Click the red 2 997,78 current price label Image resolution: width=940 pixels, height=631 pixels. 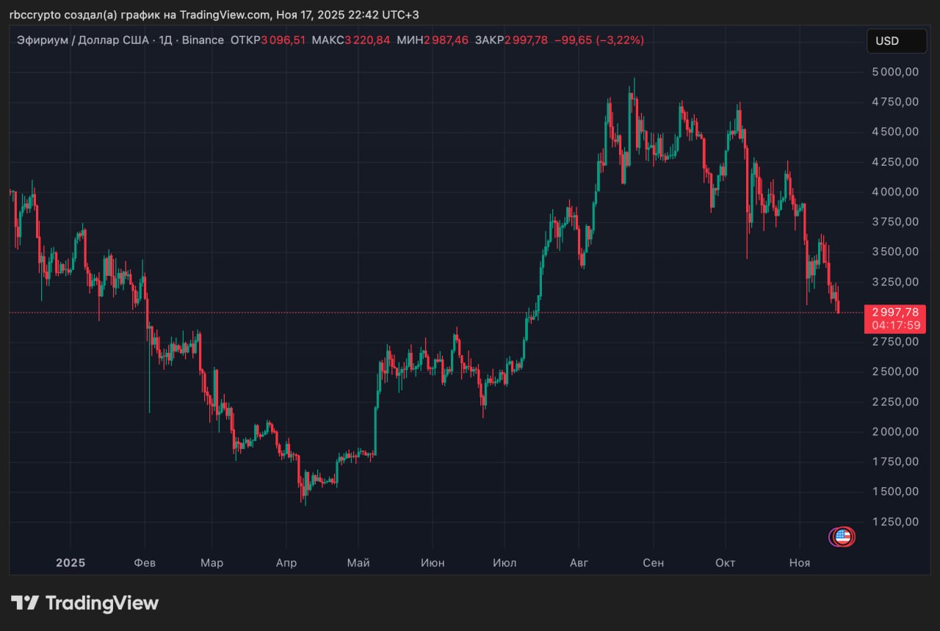(x=894, y=312)
